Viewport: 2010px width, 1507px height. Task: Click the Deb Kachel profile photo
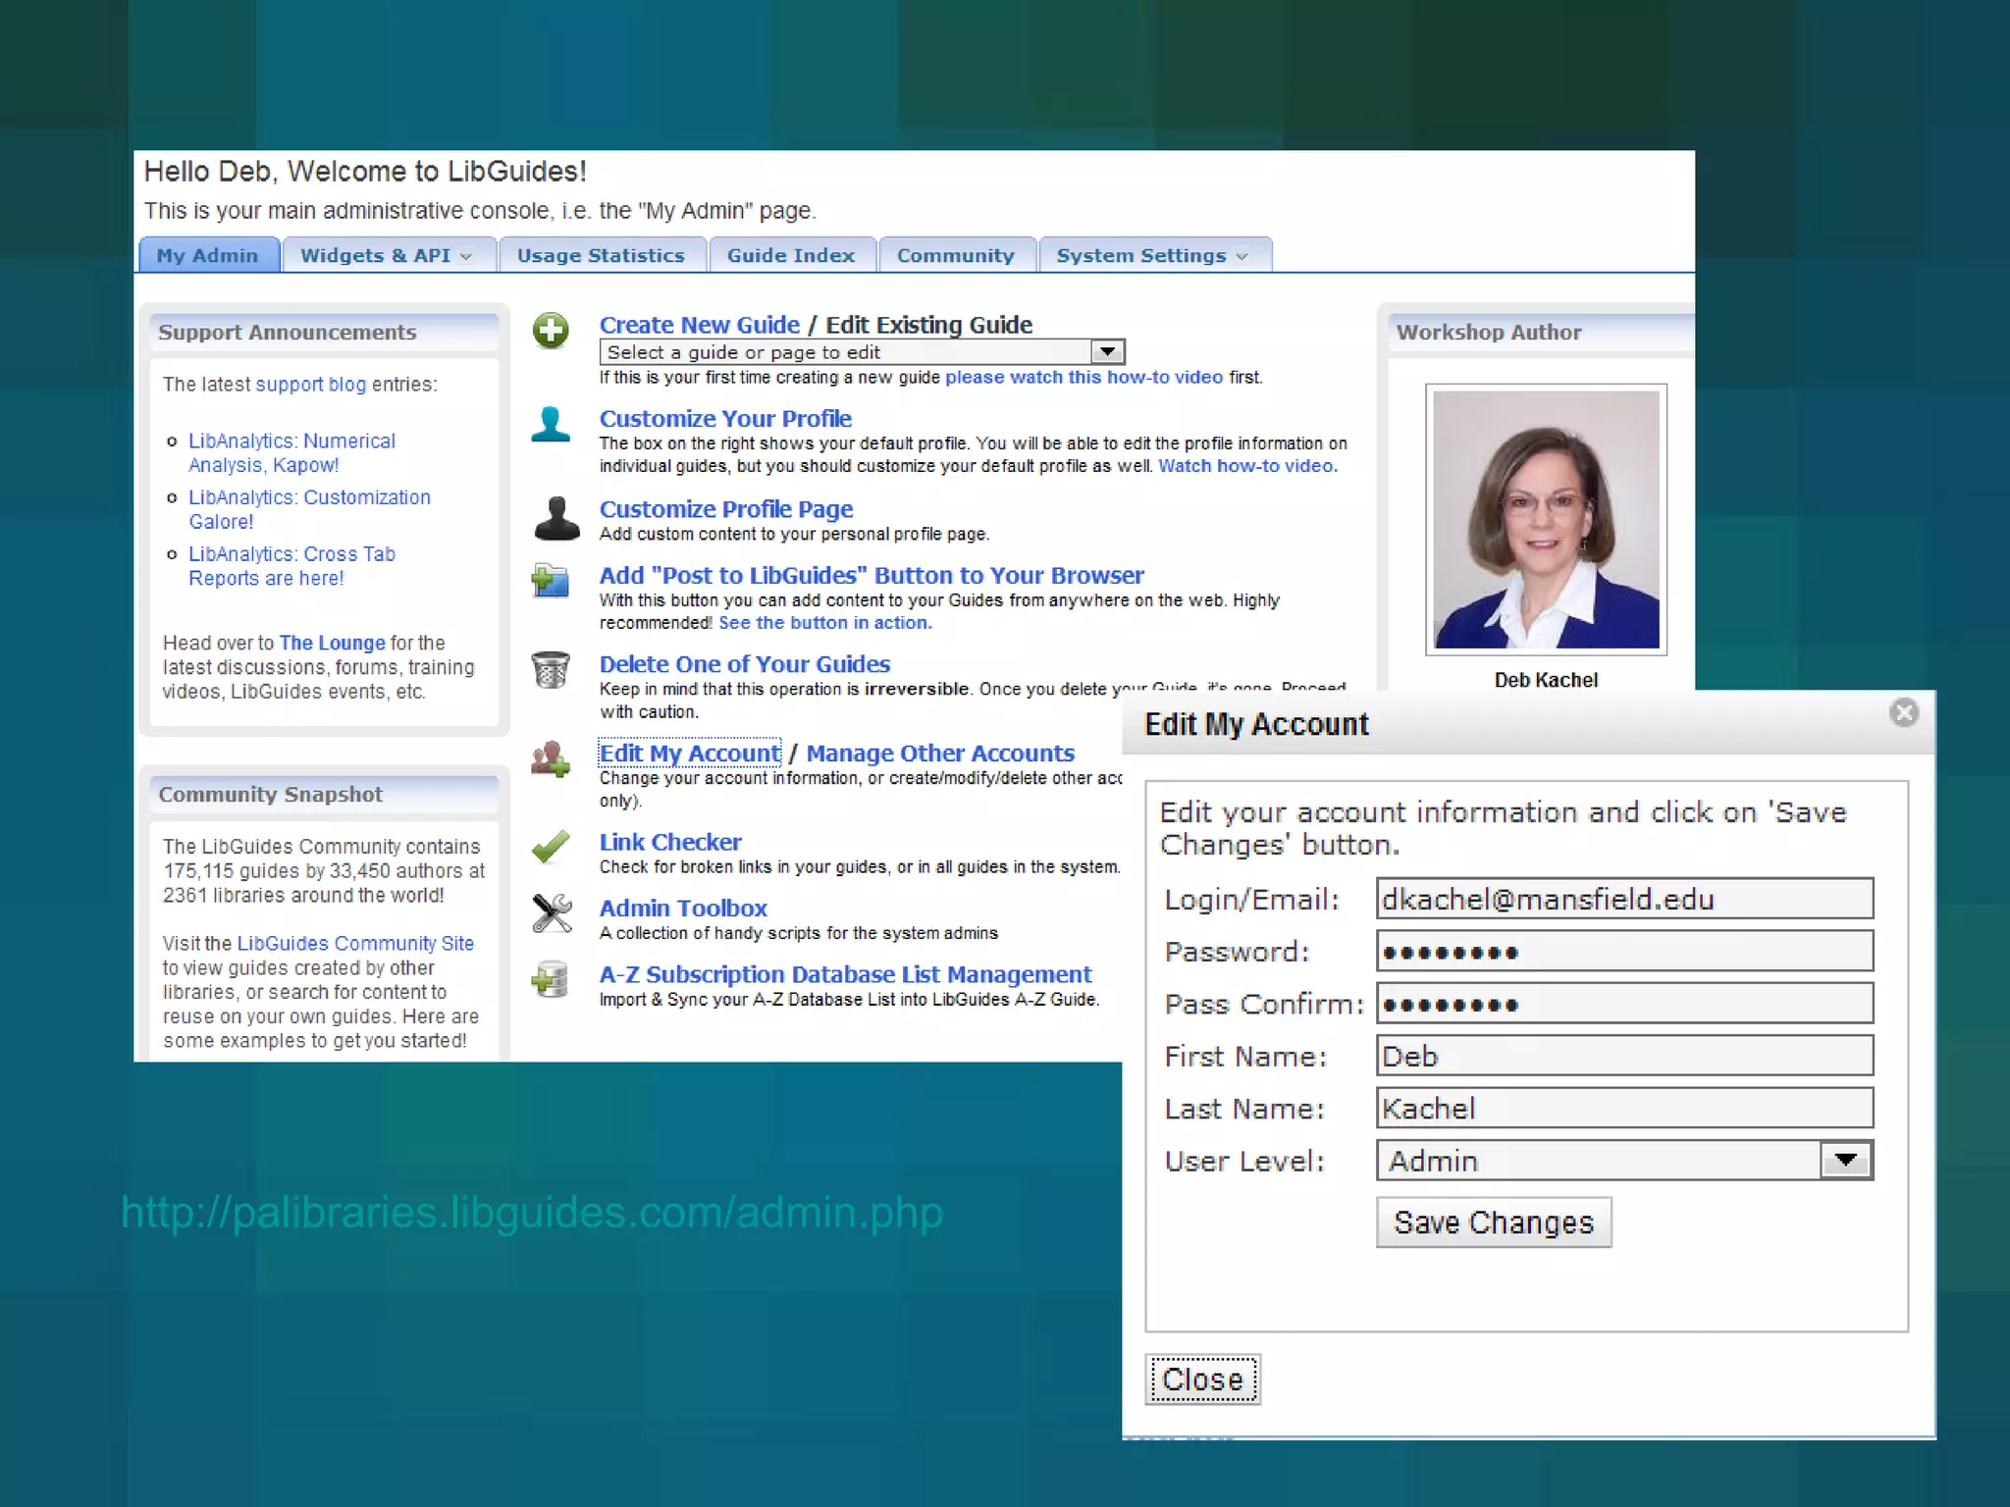(1546, 519)
